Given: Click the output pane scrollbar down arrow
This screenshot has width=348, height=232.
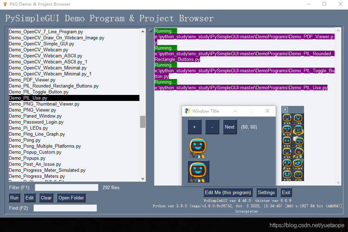Looking at the screenshot, I should click(x=338, y=182).
